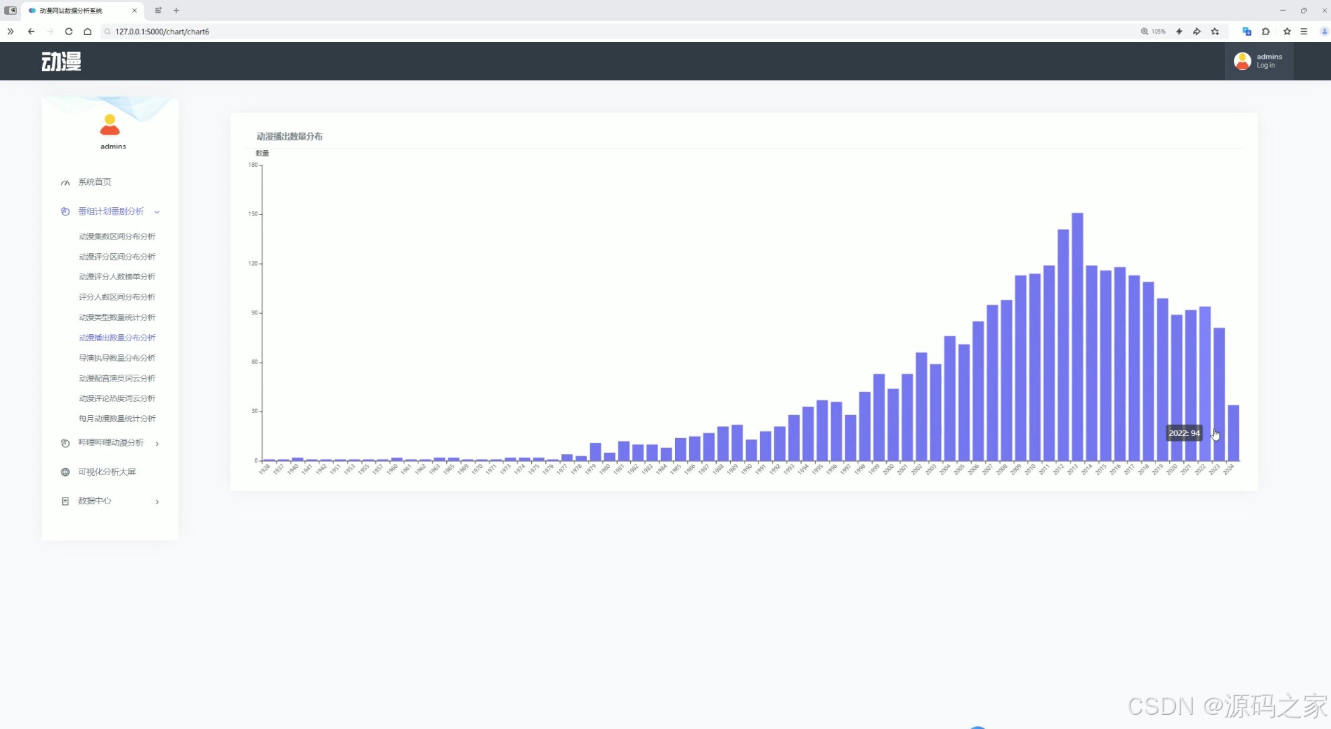Click the globe icon beside 可视化分析大屏

[x=65, y=472]
